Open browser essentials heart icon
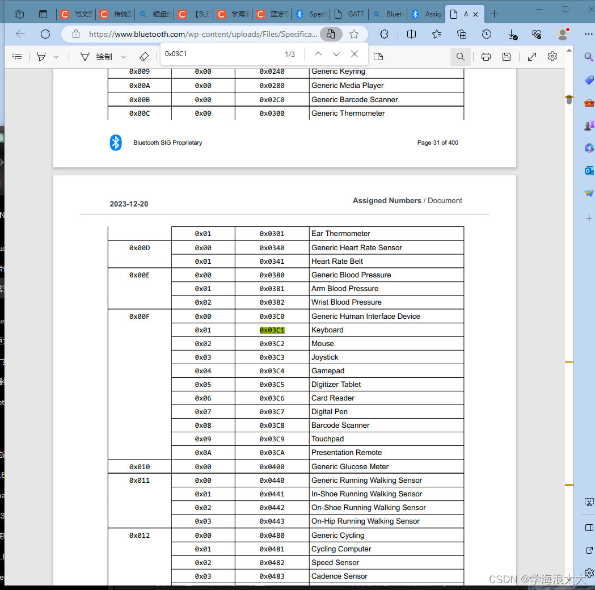Image resolution: width=595 pixels, height=590 pixels. [537, 34]
